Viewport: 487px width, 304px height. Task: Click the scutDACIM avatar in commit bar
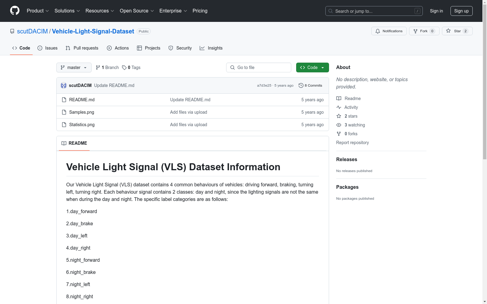click(64, 85)
